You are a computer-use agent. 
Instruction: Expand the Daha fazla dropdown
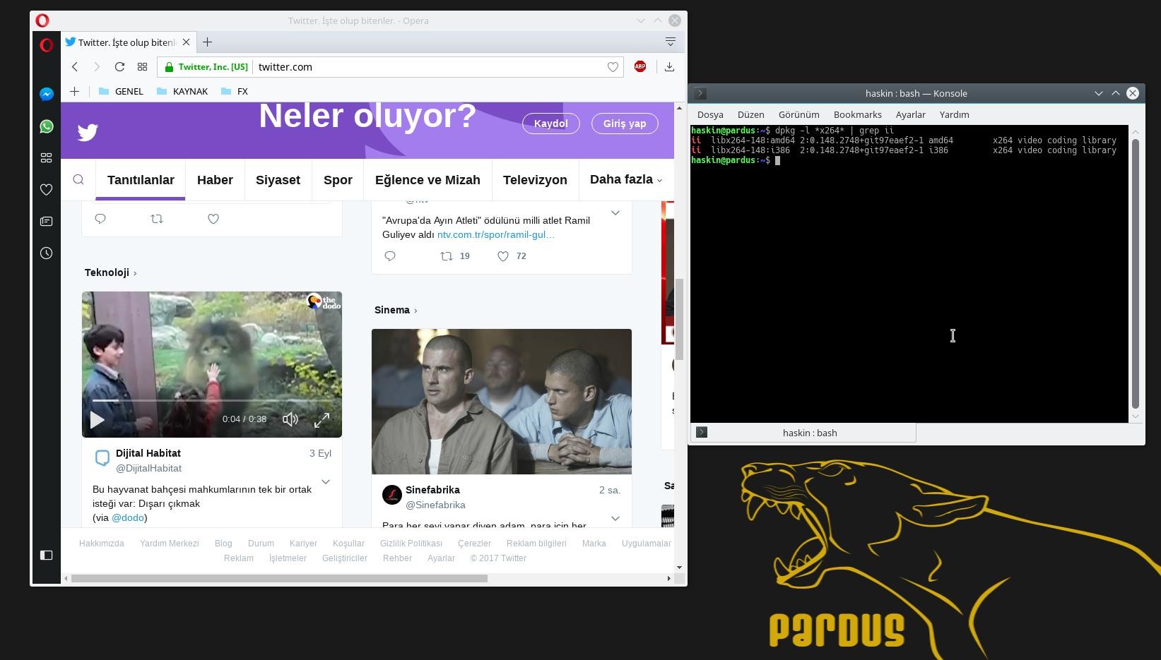click(626, 179)
